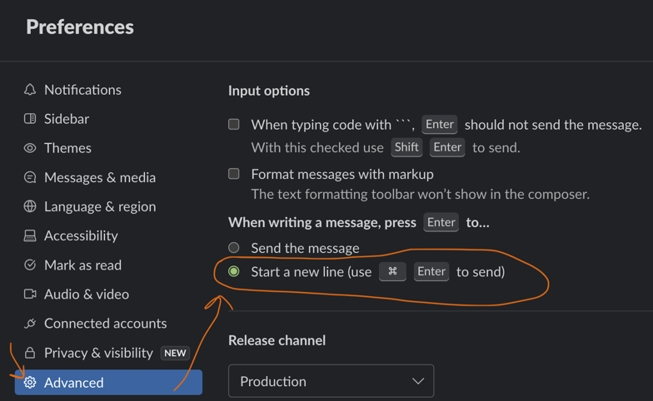Check Format messages with markup

234,174
